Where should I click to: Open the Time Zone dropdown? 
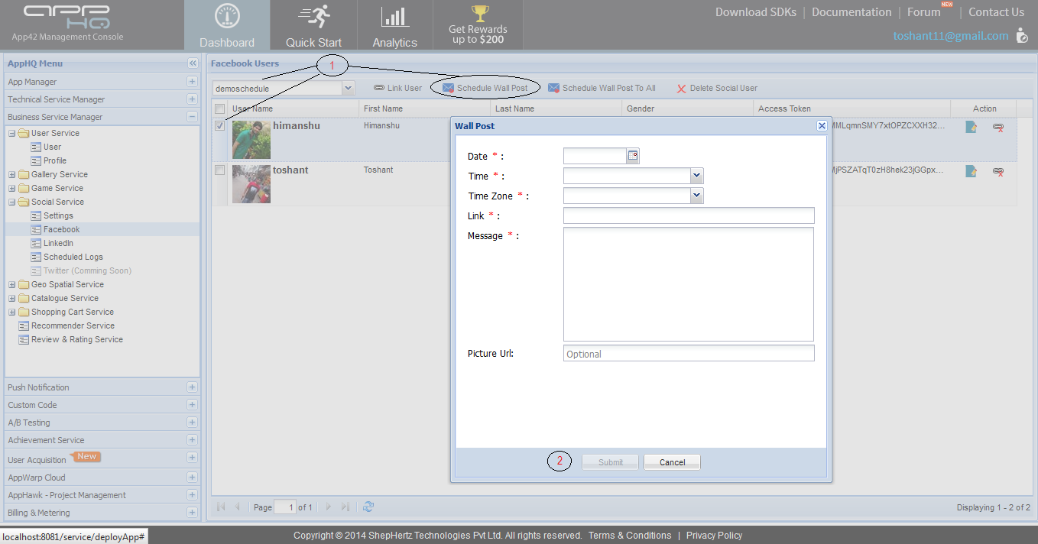pos(696,196)
